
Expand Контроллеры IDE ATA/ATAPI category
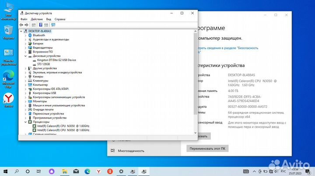click(x=25, y=89)
